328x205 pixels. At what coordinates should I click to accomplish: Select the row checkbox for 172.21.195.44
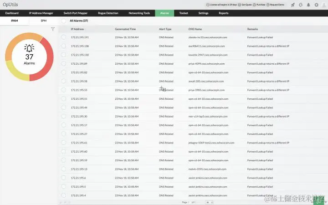click(64, 108)
